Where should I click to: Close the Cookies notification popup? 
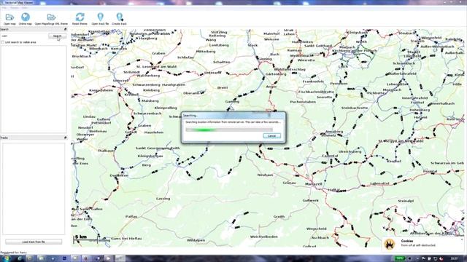click(x=462, y=239)
